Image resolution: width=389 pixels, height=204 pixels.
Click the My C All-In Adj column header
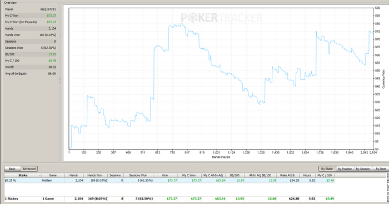[213, 175]
